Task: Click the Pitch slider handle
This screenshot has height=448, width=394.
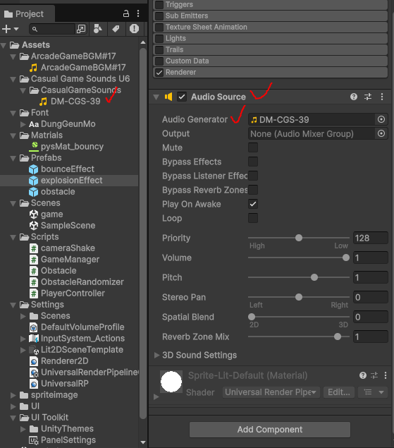Action: [x=314, y=277]
